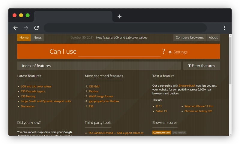Image resolution: width=240 pixels, height=144 pixels.
Task: Open a new tab with the plus icon
Action: tap(119, 16)
